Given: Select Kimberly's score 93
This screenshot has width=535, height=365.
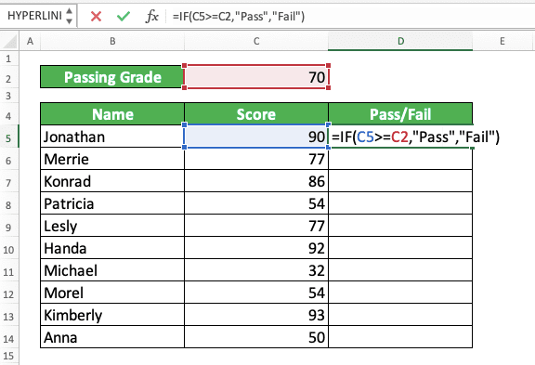Looking at the screenshot, I should [256, 315].
